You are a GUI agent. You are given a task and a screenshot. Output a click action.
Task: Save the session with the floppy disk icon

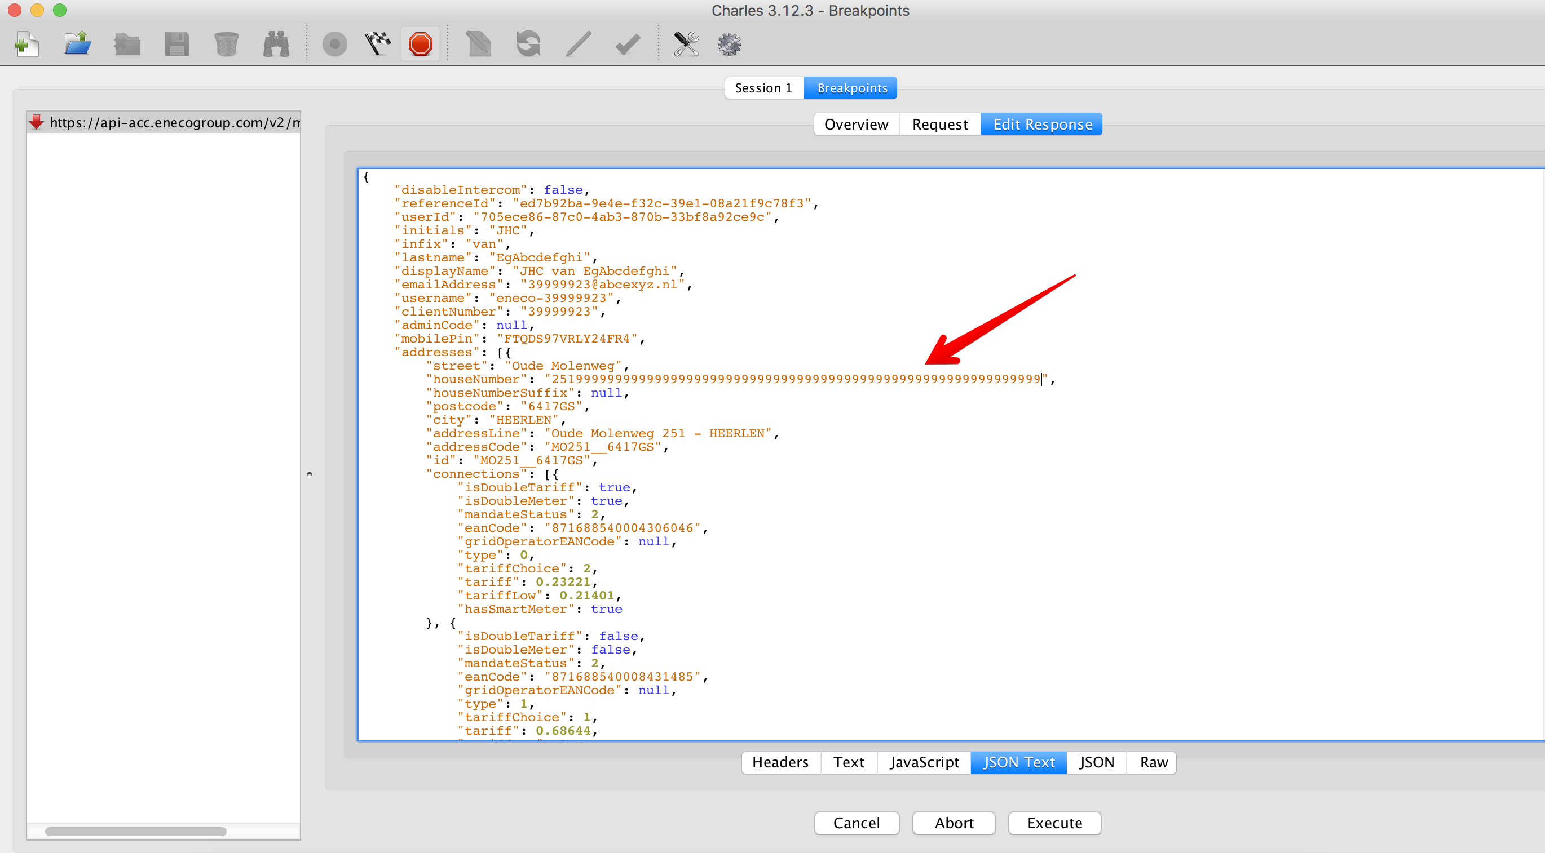pyautogui.click(x=176, y=43)
